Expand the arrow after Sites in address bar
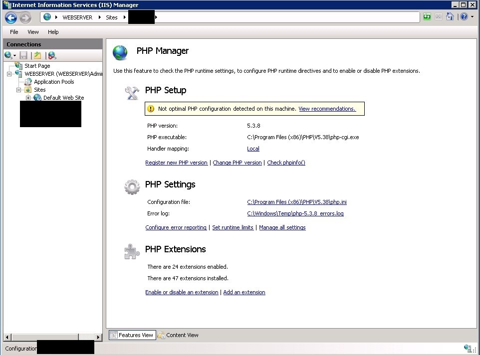Image resolution: width=480 pixels, height=355 pixels. click(124, 17)
